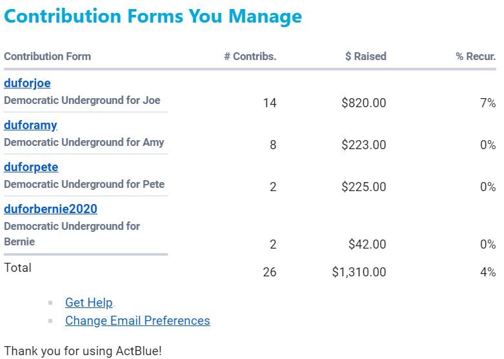
Task: Click the $42.00 raised amount
Action: click(x=367, y=245)
